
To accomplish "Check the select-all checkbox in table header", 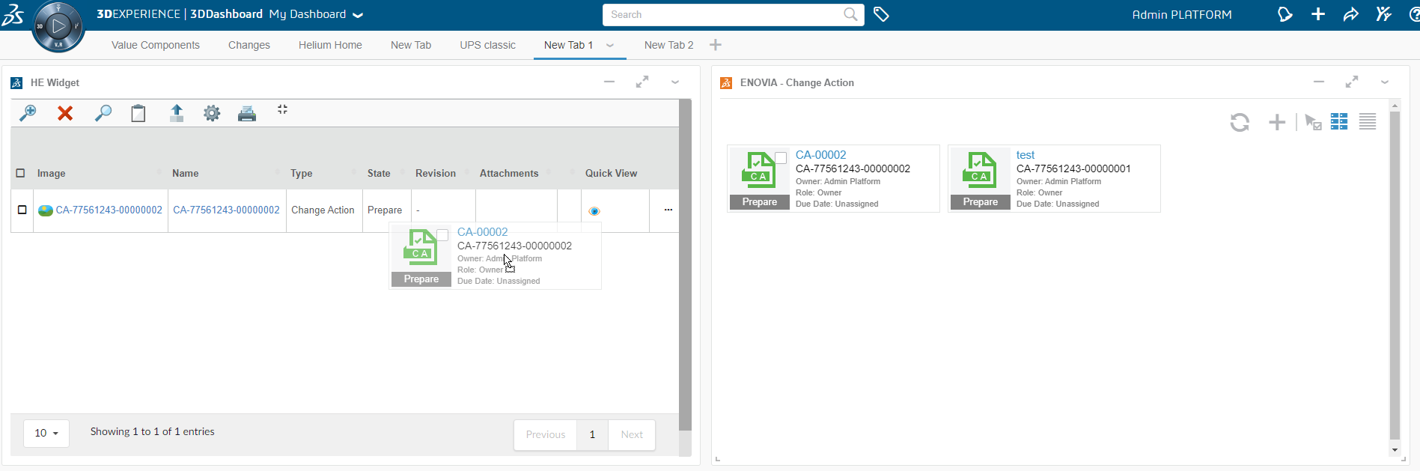I will [20, 173].
